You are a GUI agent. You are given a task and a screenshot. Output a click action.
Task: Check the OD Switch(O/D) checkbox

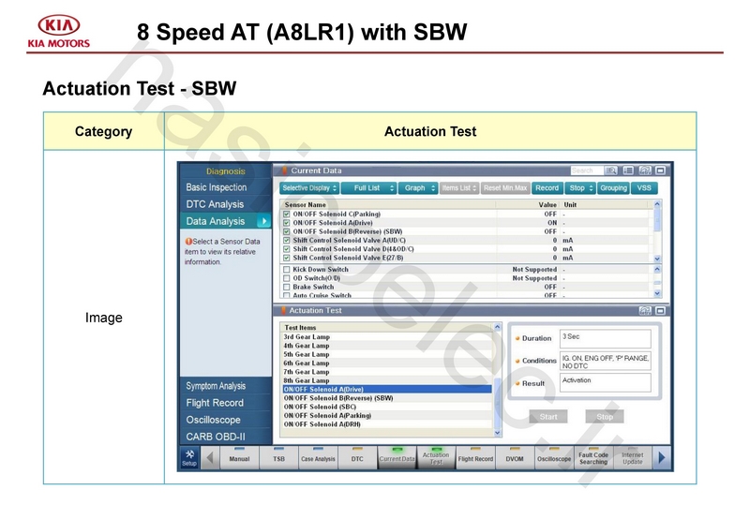click(287, 278)
